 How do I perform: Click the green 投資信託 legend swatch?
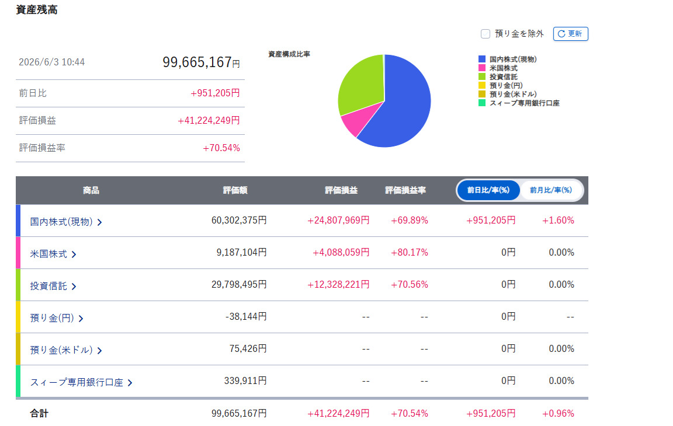click(482, 76)
